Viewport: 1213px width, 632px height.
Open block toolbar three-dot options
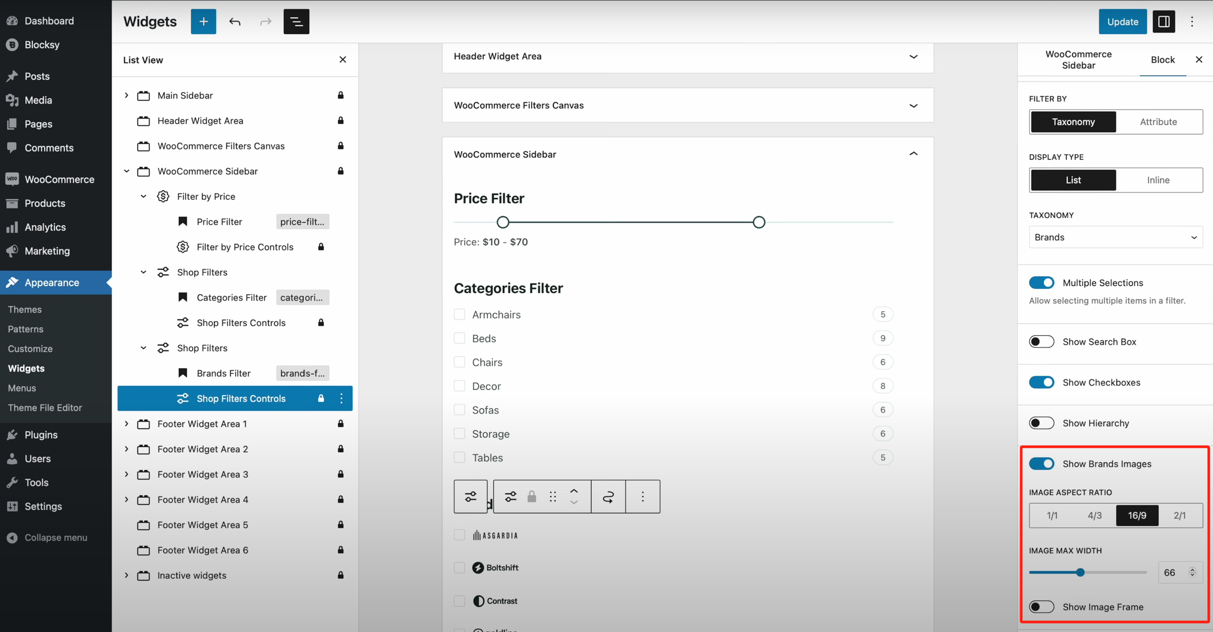642,496
